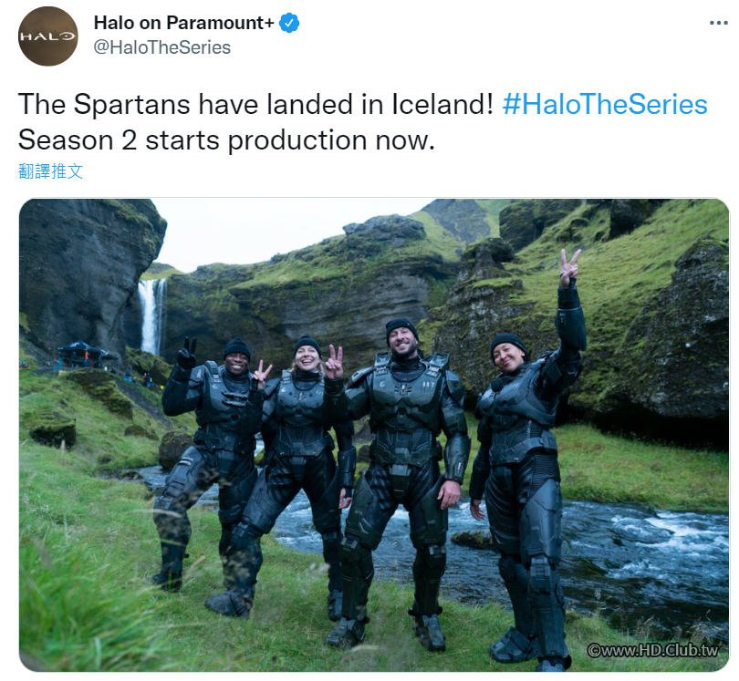Viewport: 739px width, 681px height.
Task: Click 'Season 2 starts production now.' line
Action: (x=226, y=140)
